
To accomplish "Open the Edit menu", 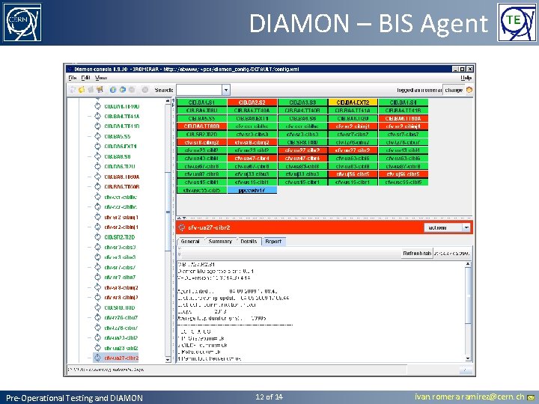I will coord(85,78).
